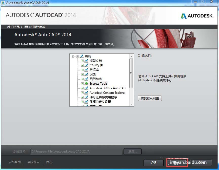The image size is (219, 170).
Task: Toggle the 许可证转移实用程序 checkbox
Action: point(82,97)
